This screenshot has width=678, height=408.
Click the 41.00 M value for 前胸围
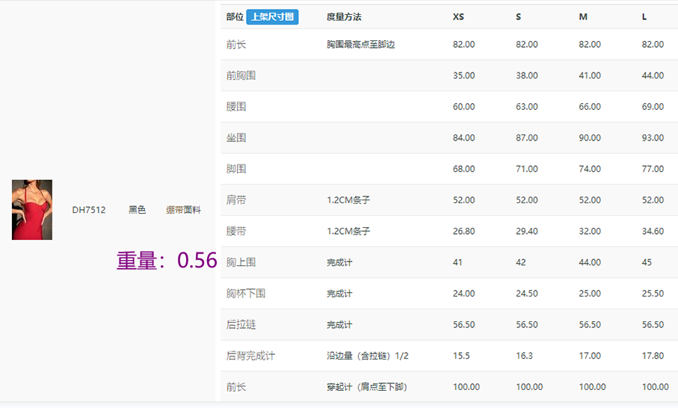click(590, 75)
